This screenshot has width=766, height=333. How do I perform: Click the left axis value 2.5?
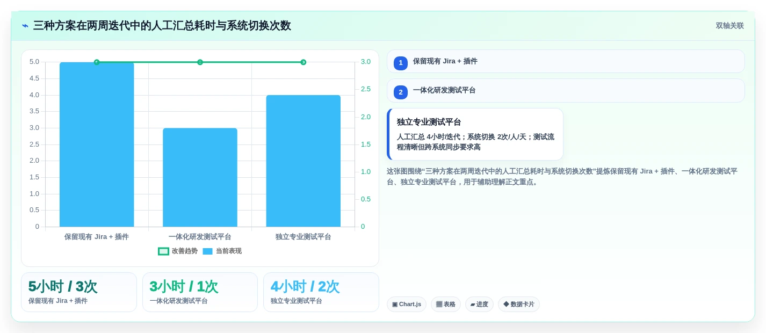tap(34, 144)
